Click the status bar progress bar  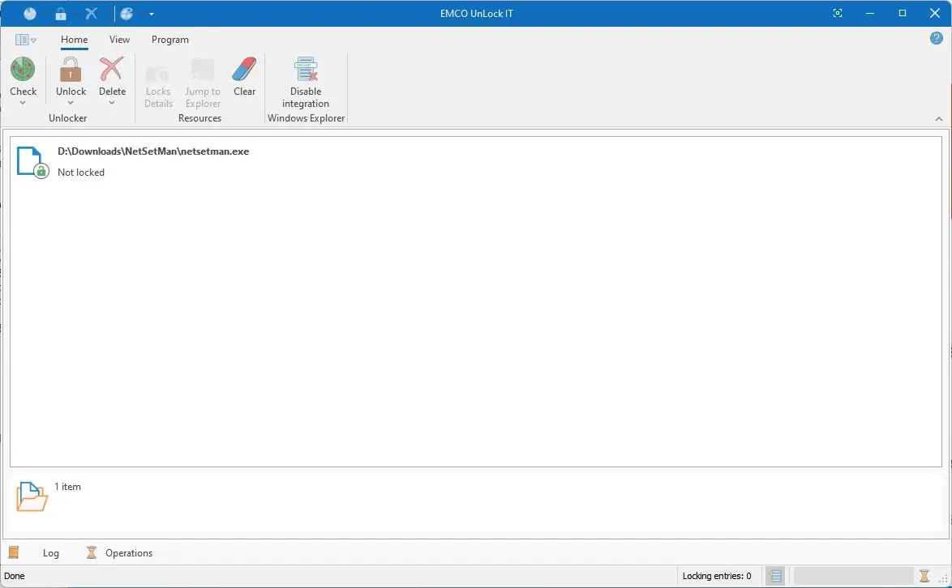click(x=853, y=576)
